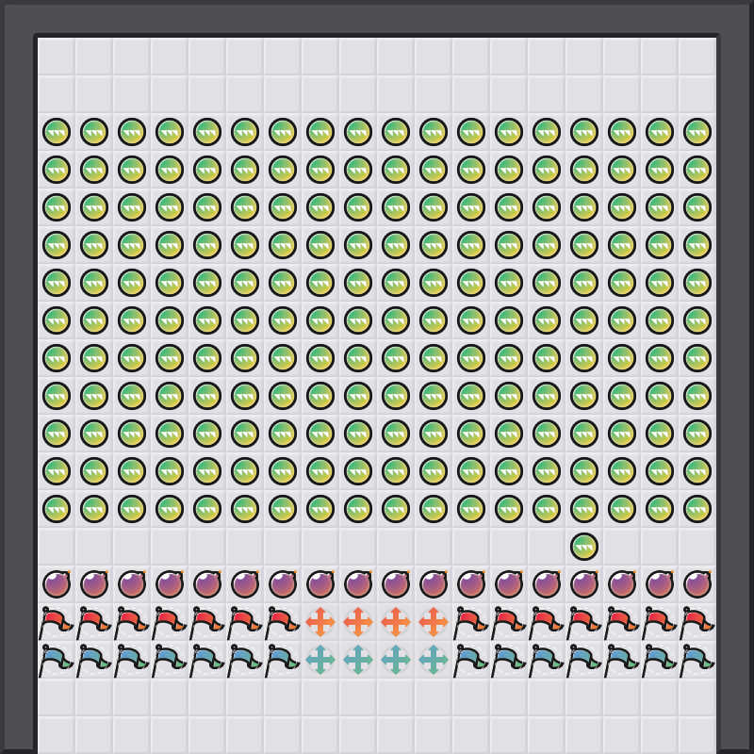Screen dimensions: 754x754
Task: Click the empty top-left corner tile
Action: (57, 57)
